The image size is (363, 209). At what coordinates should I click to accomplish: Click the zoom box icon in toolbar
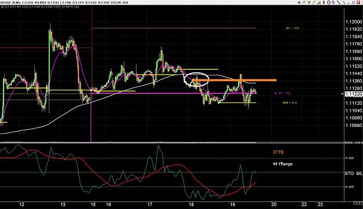pyautogui.click(x=333, y=2)
